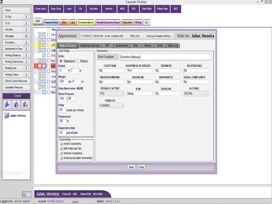Open the Appointment selection dropdown
This screenshot has width=272, height=204.
127,36
